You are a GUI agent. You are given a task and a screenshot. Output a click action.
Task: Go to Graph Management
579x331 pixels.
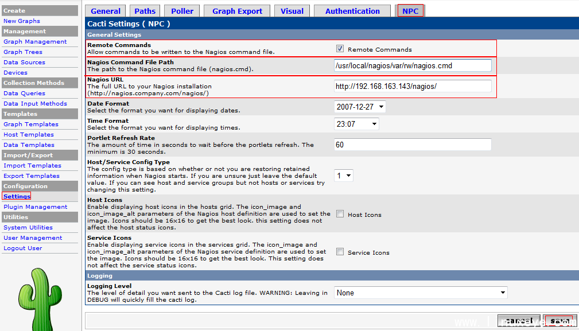coord(35,42)
